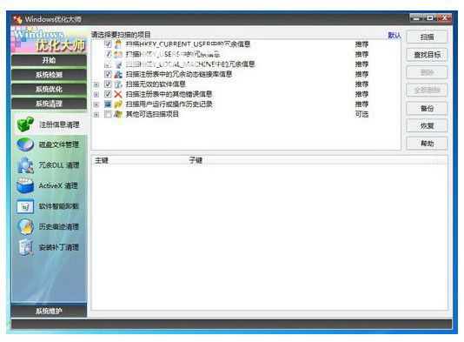Switch to the 系统优化 section
Image resolution: width=464 pixels, height=342 pixels.
[50, 90]
